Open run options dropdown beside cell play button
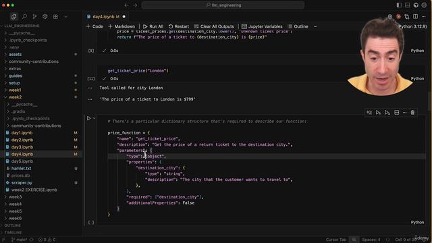This screenshot has width=432, height=243. pos(94,118)
